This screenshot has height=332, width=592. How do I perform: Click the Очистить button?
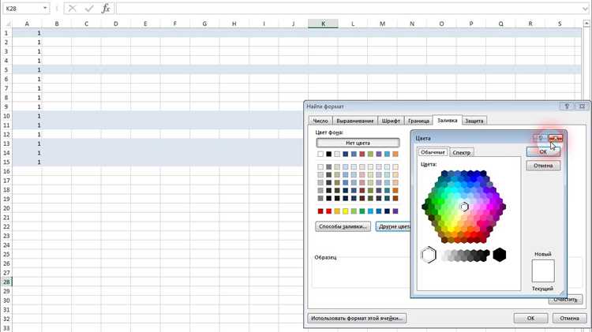(565, 300)
